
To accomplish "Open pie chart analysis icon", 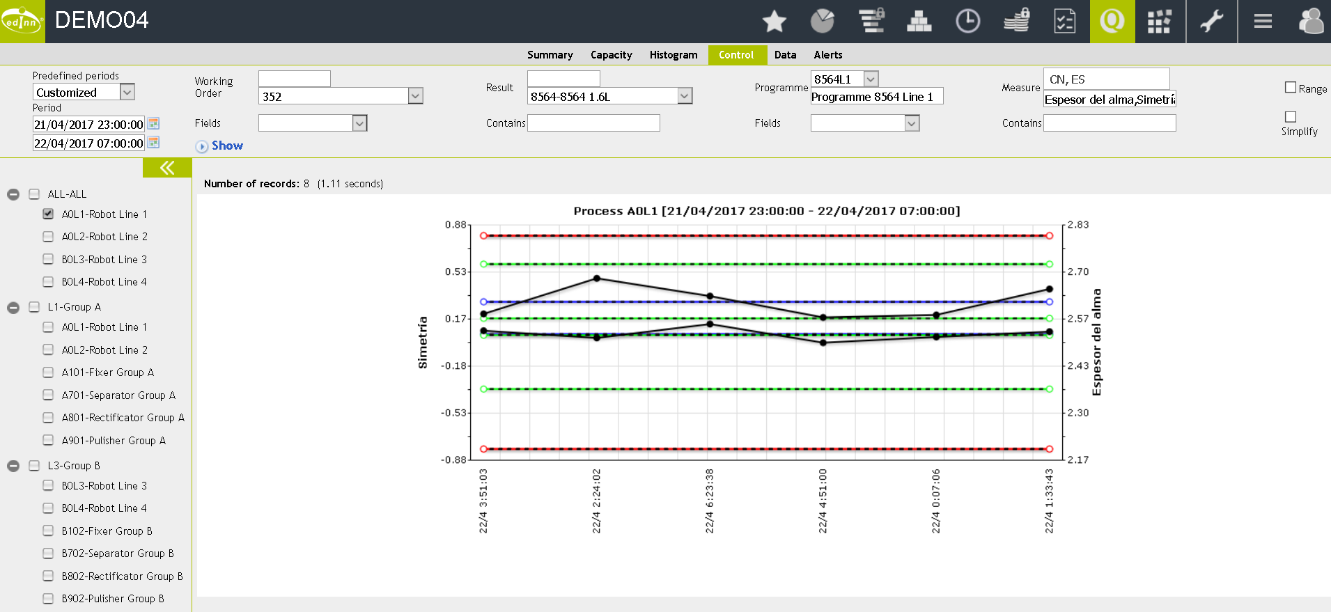I will (x=823, y=22).
